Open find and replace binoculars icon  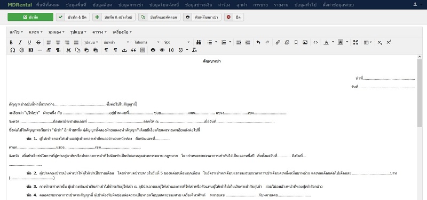click(199, 42)
